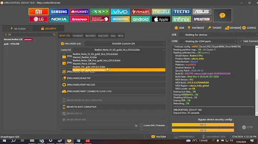Image resolution: width=258 pixels, height=144 pixels.
Task: Click log panel scroll-down arrow
Action: pos(257,114)
